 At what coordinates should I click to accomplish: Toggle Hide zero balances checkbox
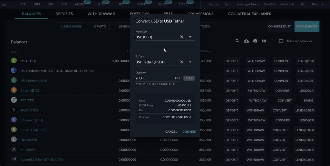click(x=281, y=41)
